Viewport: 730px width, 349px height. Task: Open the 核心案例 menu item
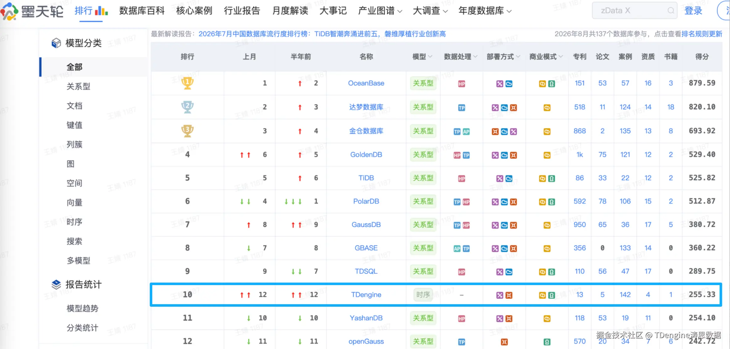[194, 11]
